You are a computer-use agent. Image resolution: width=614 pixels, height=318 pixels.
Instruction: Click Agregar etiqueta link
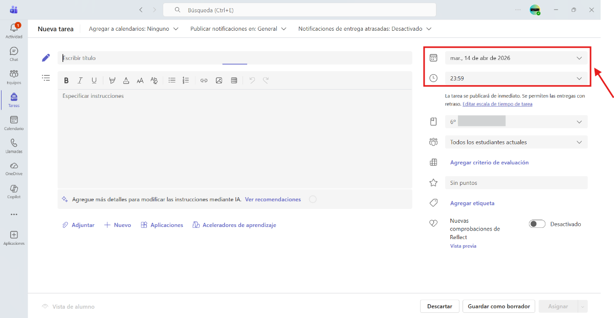click(x=472, y=203)
